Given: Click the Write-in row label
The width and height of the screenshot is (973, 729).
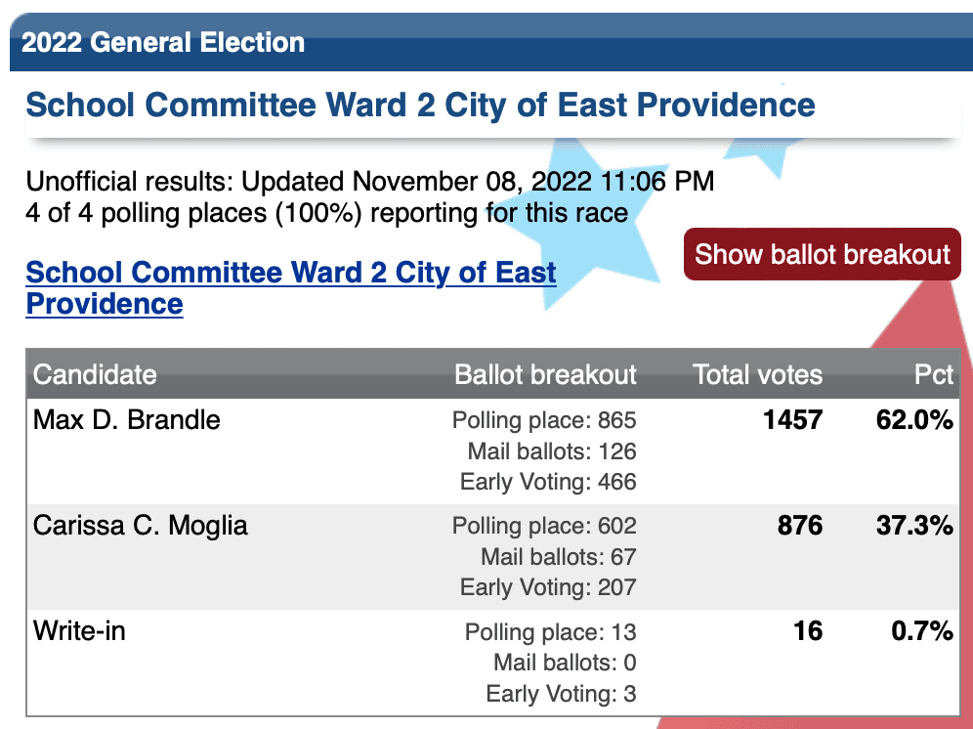Looking at the screenshot, I should click(x=79, y=631).
